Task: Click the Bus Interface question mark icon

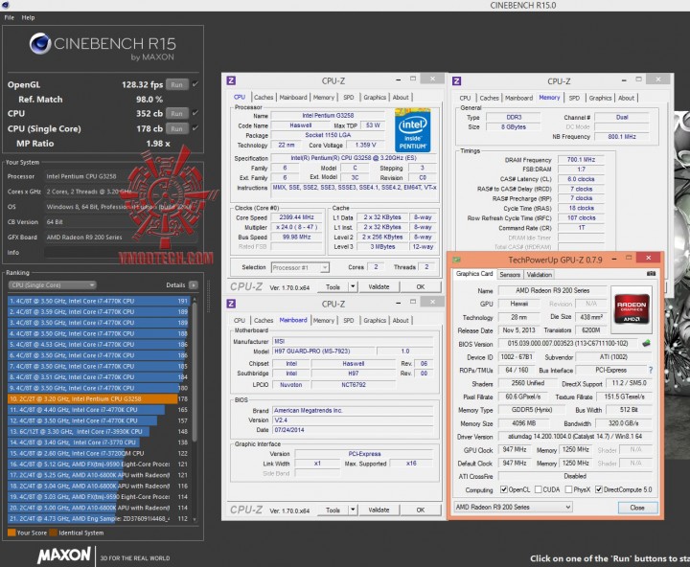Action: (x=651, y=370)
